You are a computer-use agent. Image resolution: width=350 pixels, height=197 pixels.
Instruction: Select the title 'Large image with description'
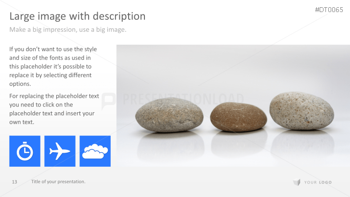78,16
